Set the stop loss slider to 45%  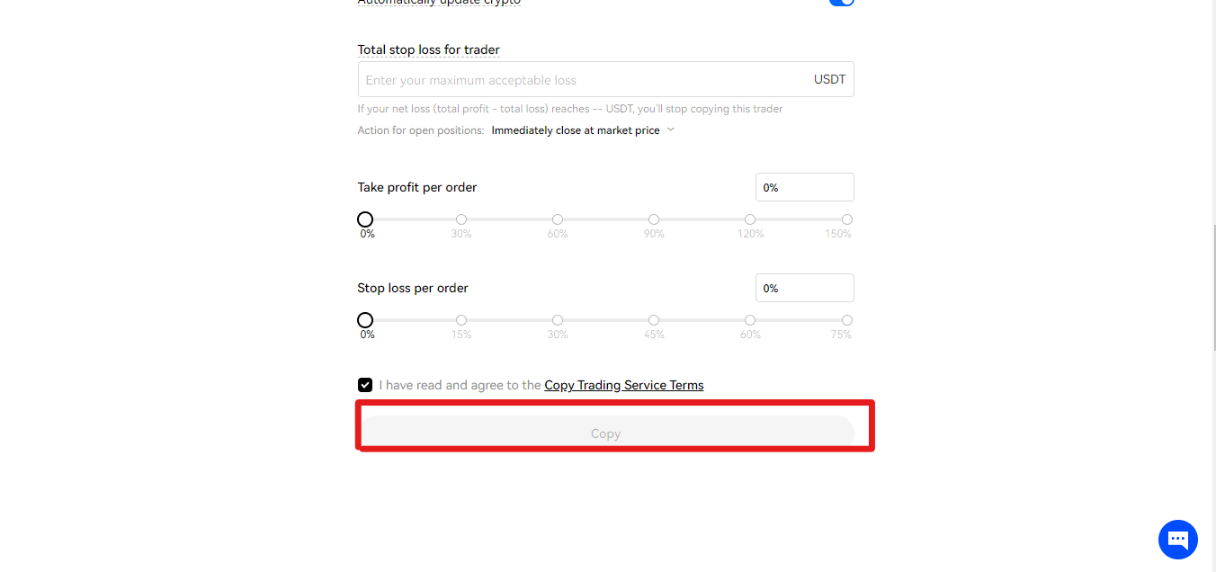[x=654, y=320]
